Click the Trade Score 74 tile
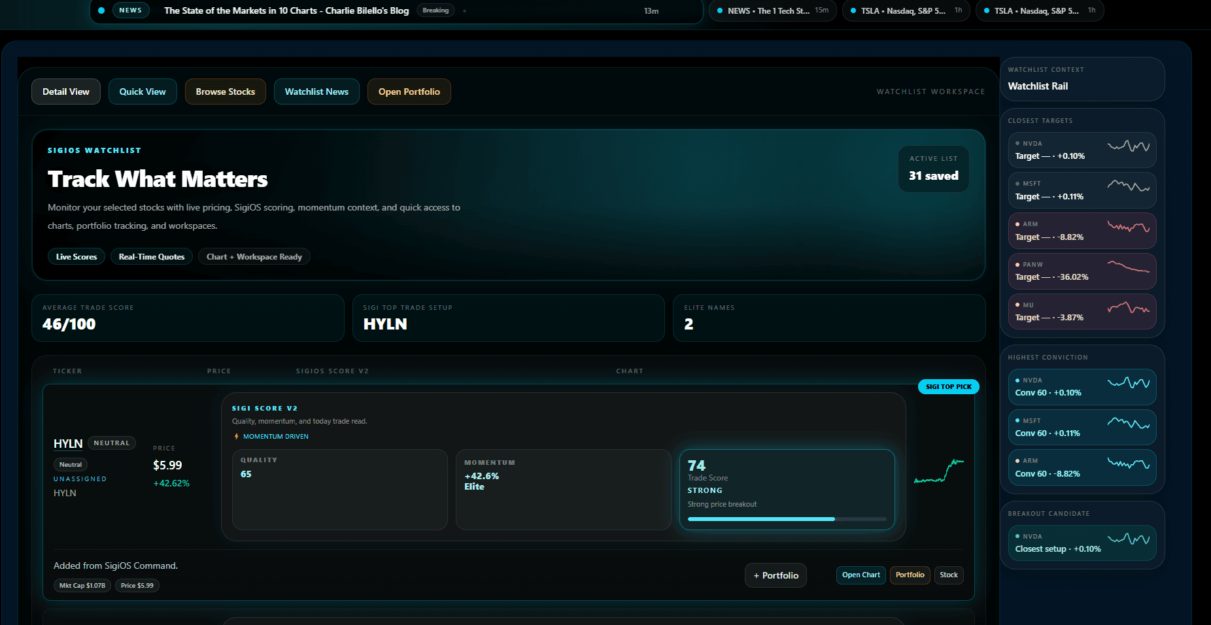1211x625 pixels. [x=787, y=490]
